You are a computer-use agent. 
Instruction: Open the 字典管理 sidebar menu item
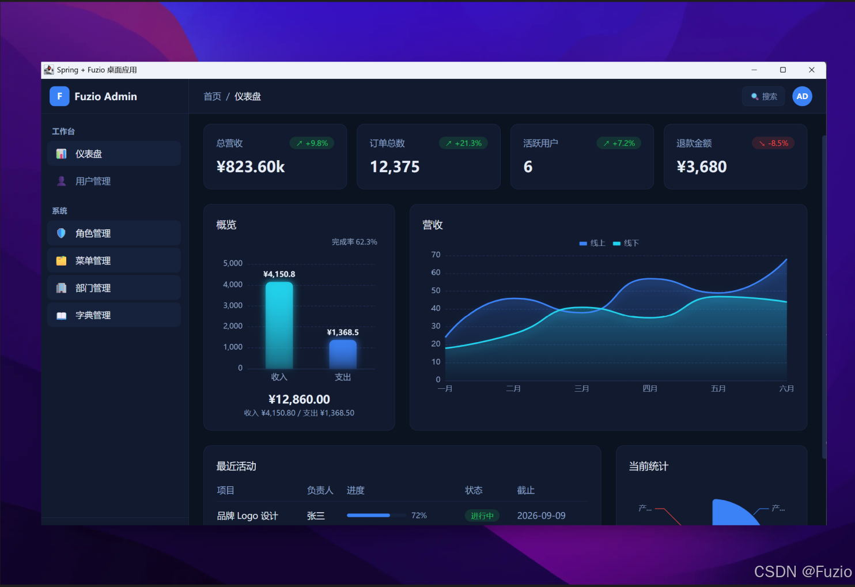(114, 315)
